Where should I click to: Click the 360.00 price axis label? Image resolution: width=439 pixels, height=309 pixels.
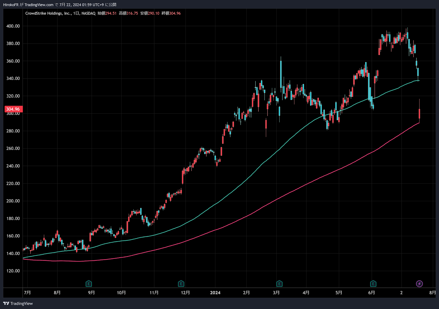13,61
